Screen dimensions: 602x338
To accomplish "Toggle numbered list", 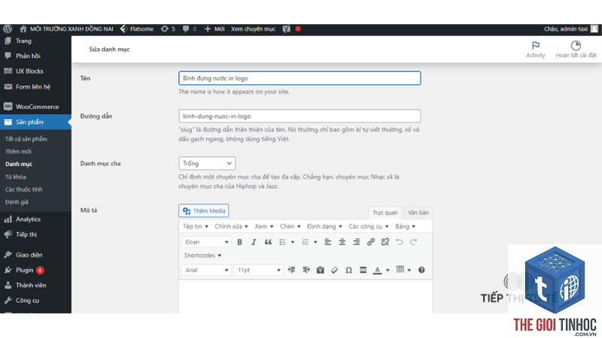I will click(x=306, y=242).
